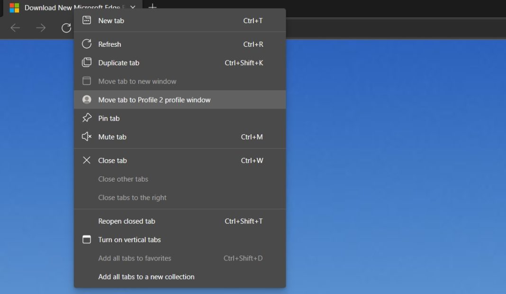Click the back navigation arrow

click(x=15, y=28)
